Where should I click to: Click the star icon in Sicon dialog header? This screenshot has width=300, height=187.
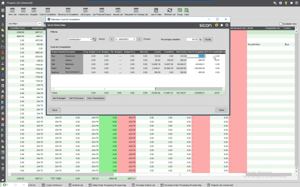(x=221, y=25)
